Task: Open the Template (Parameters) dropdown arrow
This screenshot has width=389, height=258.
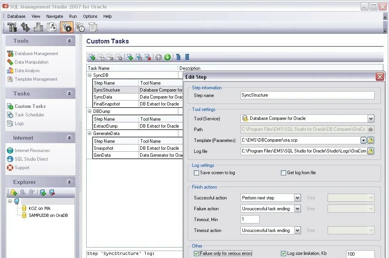Action: click(x=363, y=140)
